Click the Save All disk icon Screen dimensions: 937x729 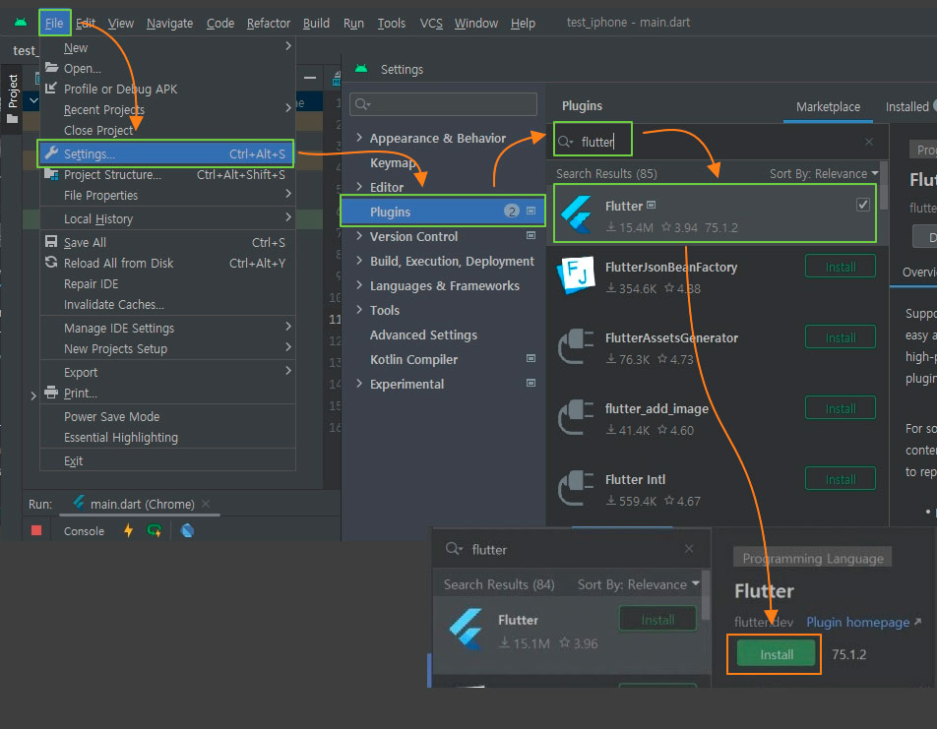tap(51, 241)
